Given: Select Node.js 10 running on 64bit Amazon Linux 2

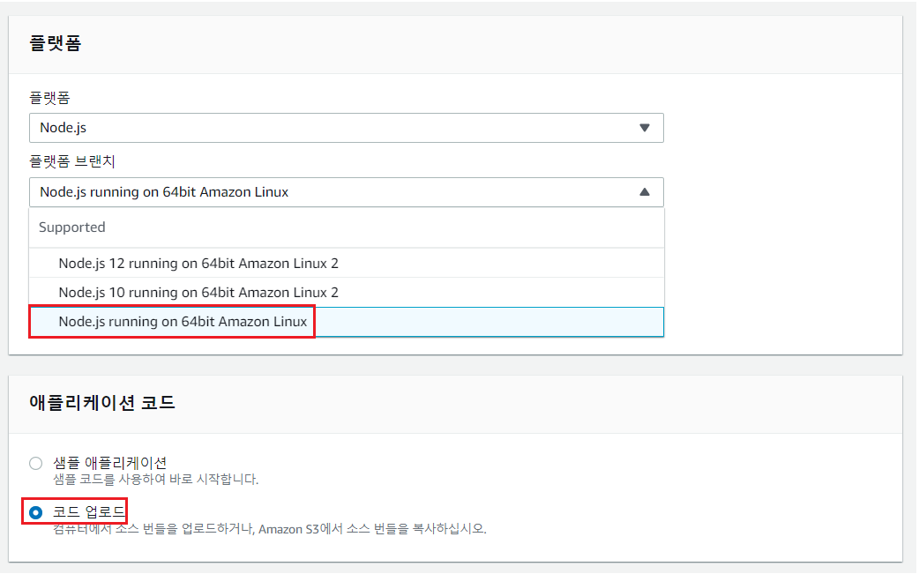Looking at the screenshot, I should point(347,292).
